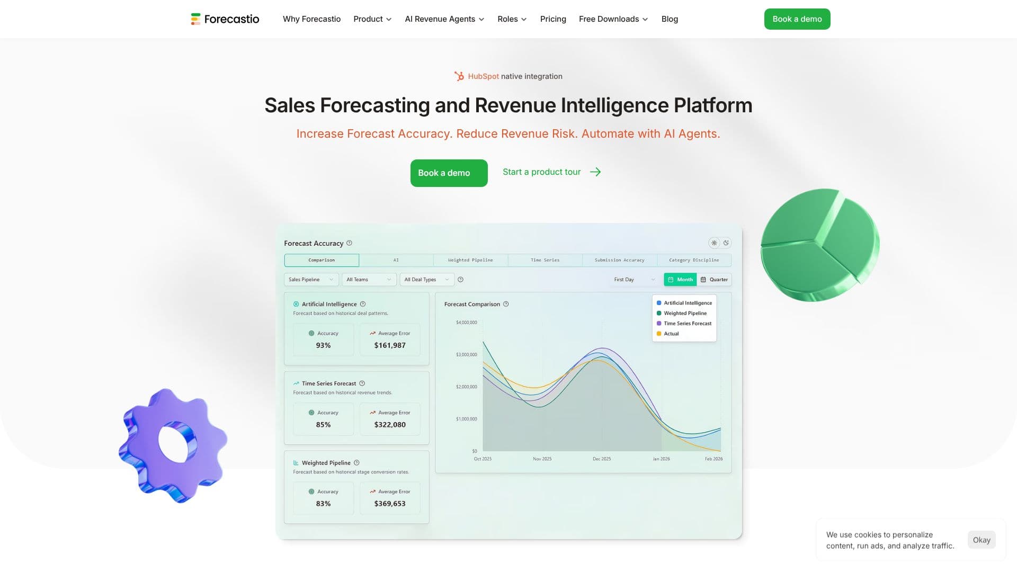Select Quarter view toggle
Viewport: 1017px width, 572px height.
coord(714,280)
